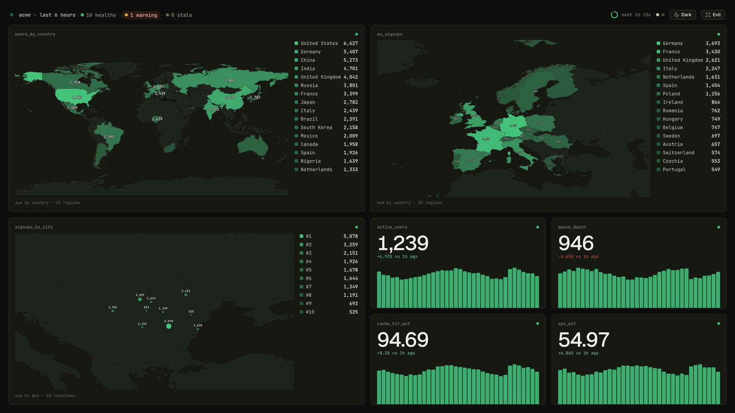
Task: Select the first (bright) page indicator dot
Action: pos(657,15)
